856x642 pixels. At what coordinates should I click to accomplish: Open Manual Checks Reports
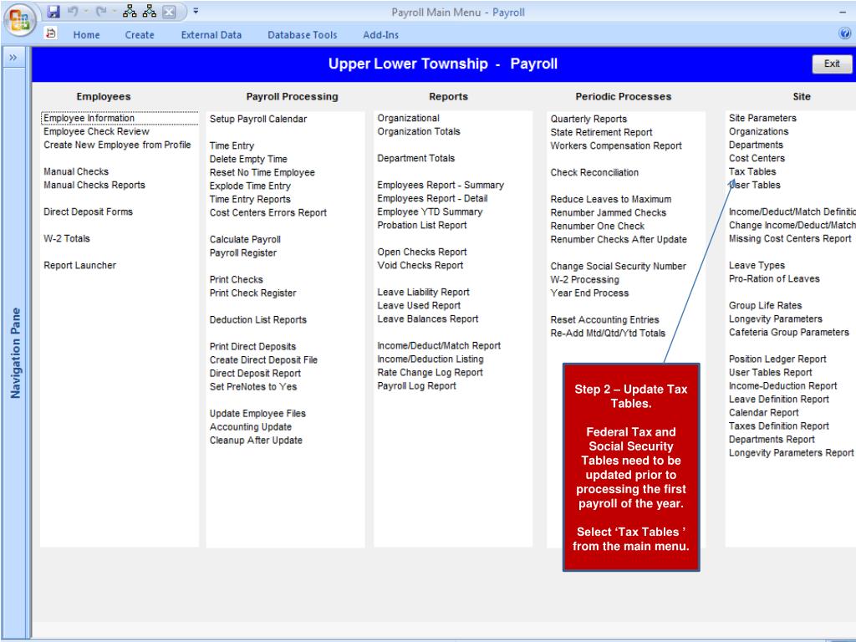coord(94,185)
